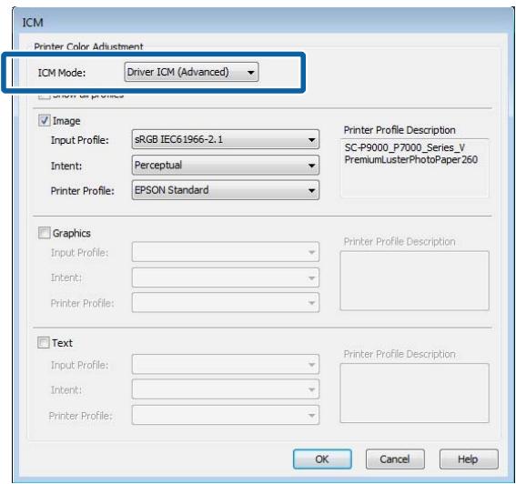Click the Graphics Printer Profile Description box

click(x=415, y=280)
